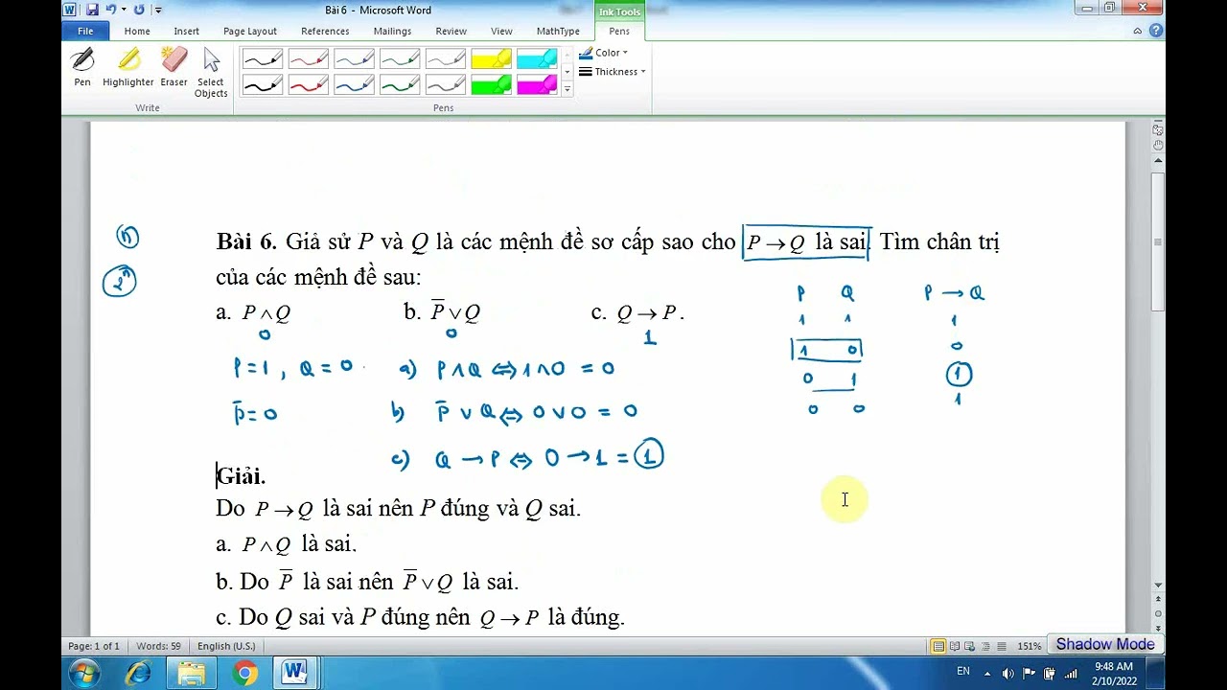This screenshot has height=690, width=1227.
Task: Switch to the Insert ribbon tab
Action: point(186,31)
